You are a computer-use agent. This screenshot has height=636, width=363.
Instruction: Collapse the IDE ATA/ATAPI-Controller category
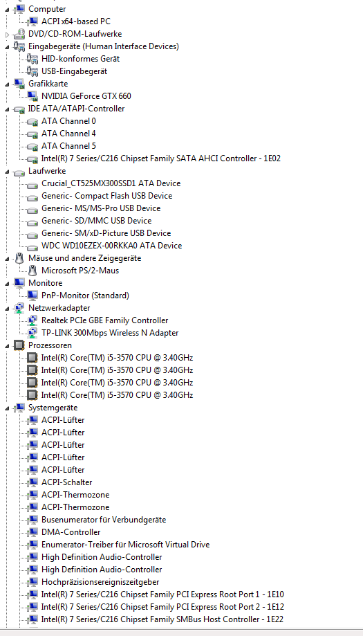(x=7, y=109)
